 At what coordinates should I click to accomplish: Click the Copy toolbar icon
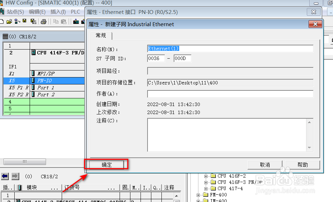(56, 21)
